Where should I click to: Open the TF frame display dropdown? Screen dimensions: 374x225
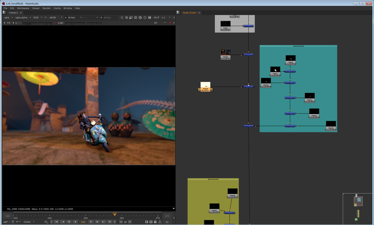pos(18,222)
